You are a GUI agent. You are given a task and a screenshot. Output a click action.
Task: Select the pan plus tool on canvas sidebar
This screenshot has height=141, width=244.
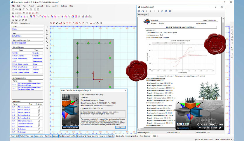click(x=47, y=34)
